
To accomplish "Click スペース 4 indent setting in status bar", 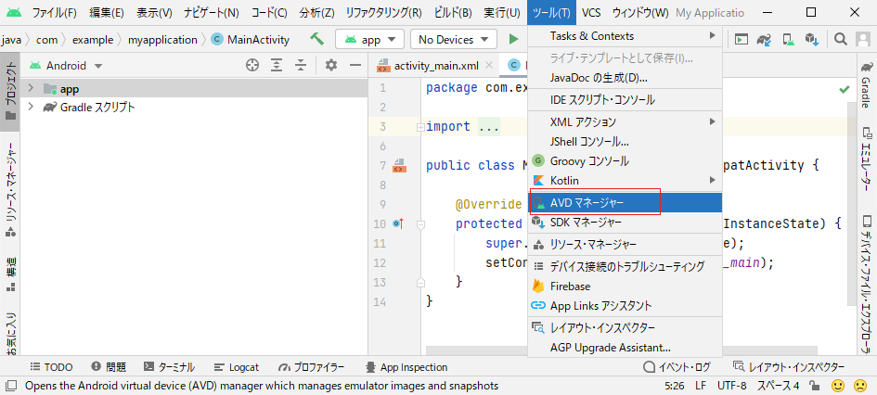I will pos(778,386).
